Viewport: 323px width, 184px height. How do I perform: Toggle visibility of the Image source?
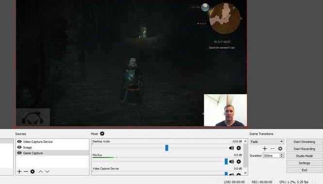pos(19,147)
